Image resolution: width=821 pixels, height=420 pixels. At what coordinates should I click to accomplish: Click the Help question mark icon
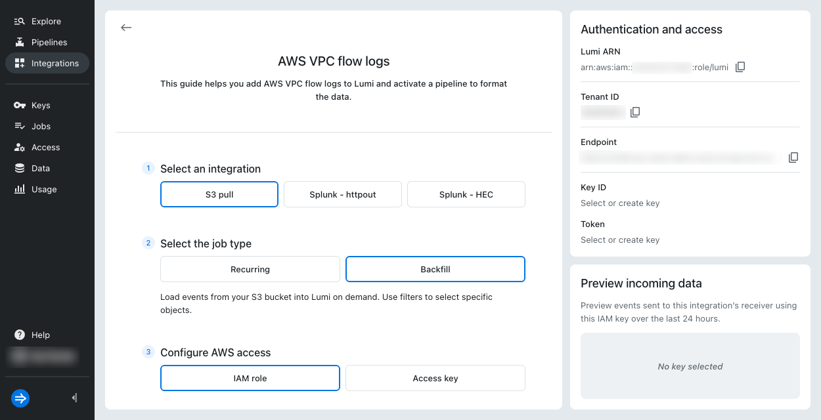[20, 335]
